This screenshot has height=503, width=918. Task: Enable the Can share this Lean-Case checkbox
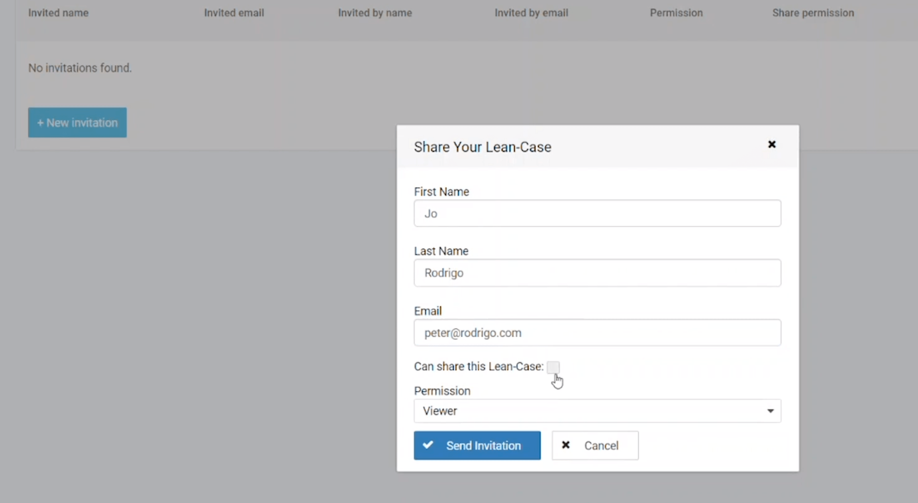click(553, 367)
